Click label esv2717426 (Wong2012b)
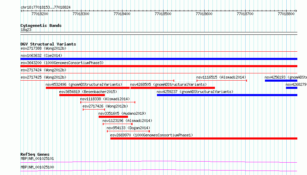Image resolution: width=307 pixels, height=175 pixels. 105,106
